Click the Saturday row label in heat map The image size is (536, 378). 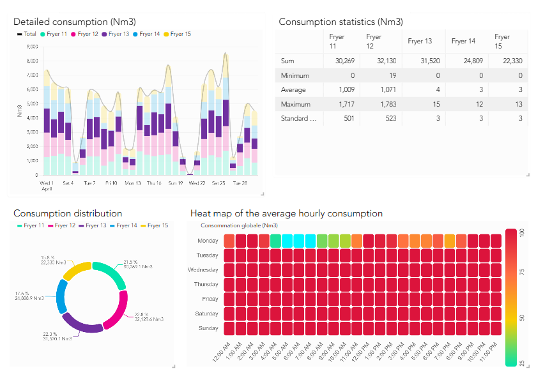(x=206, y=314)
